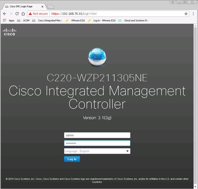Screen dimensions: 198x189
Task: Click the C220-WZP211305NE hostname text
Action: point(97,78)
